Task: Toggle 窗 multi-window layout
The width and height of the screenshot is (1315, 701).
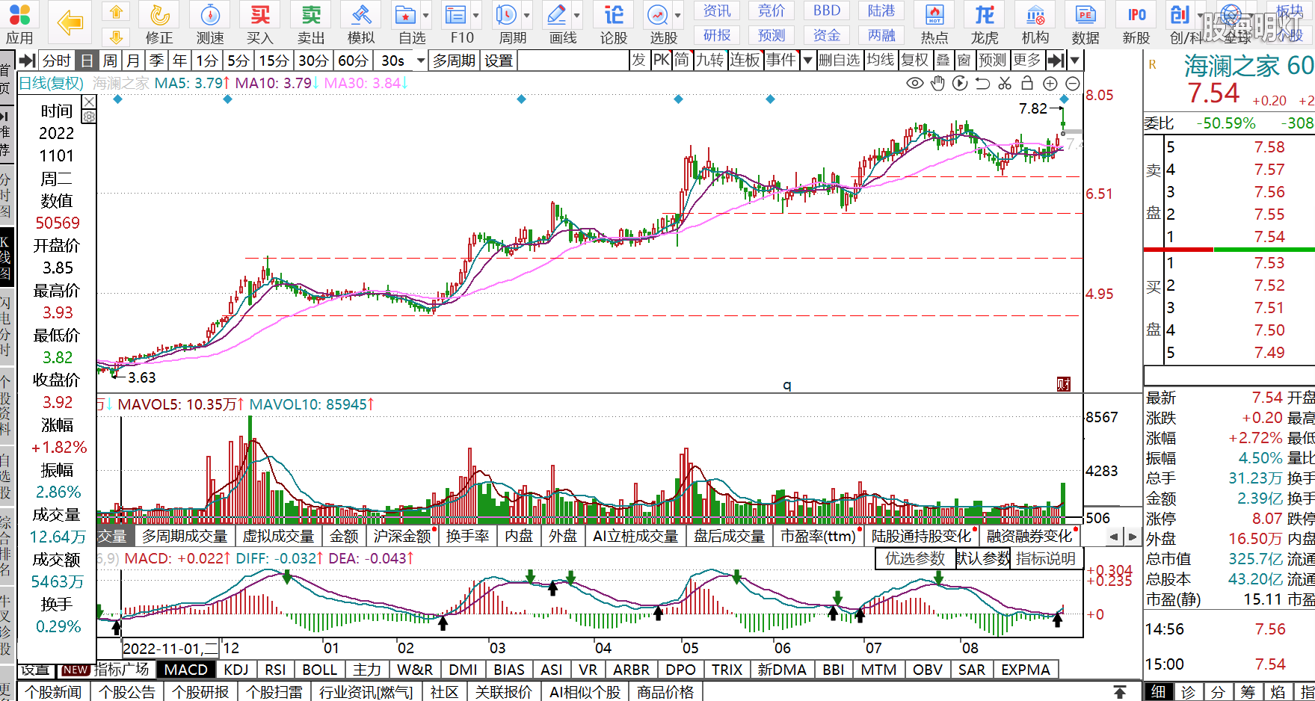Action: (x=964, y=61)
